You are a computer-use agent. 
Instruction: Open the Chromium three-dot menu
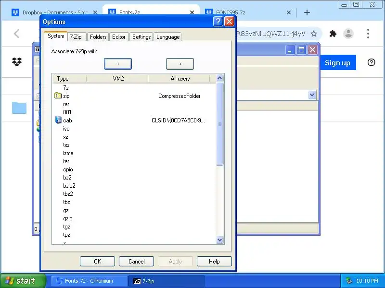pyautogui.click(x=368, y=34)
